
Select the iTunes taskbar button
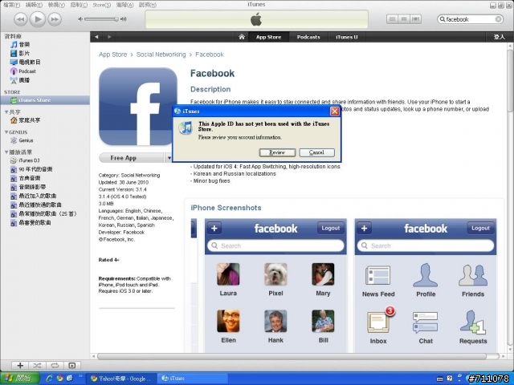click(x=193, y=379)
